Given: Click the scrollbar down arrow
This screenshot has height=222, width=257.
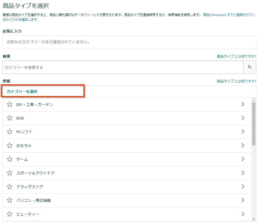Looking at the screenshot, I should point(254,219).
